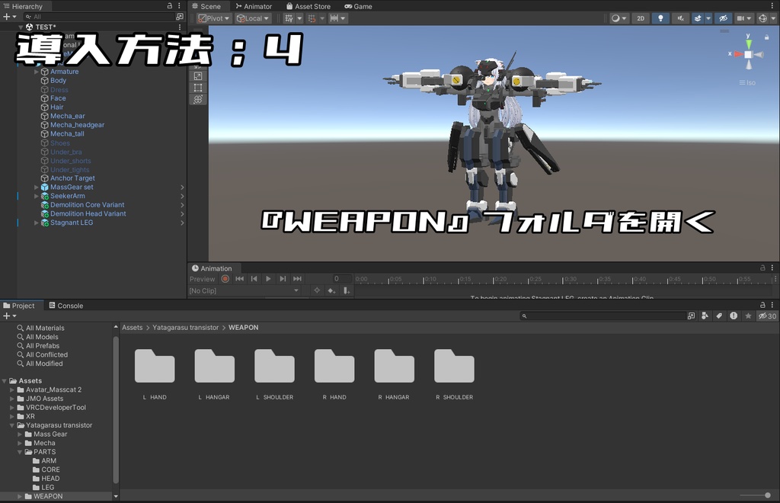
Task: Click the favorites star icon
Action: coord(748,316)
